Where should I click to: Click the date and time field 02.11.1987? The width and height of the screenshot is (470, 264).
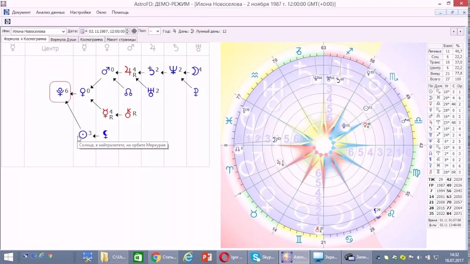pos(106,32)
